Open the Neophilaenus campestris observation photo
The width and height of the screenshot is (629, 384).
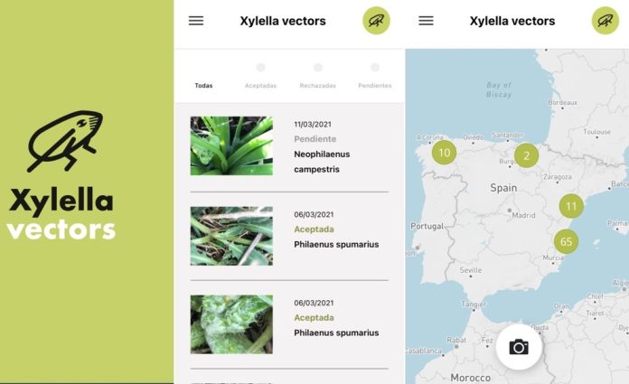tap(231, 145)
